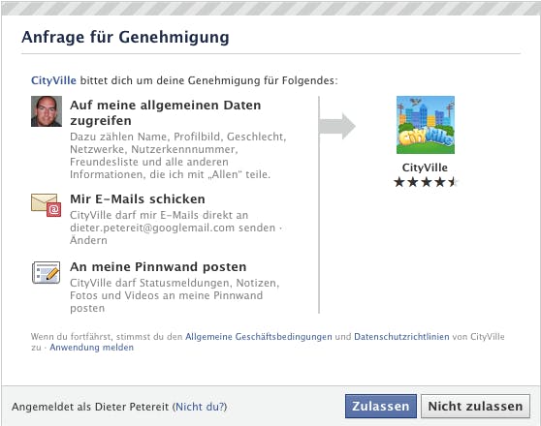The height and width of the screenshot is (426, 541).
Task: Click the user profile picture
Action: (x=47, y=111)
